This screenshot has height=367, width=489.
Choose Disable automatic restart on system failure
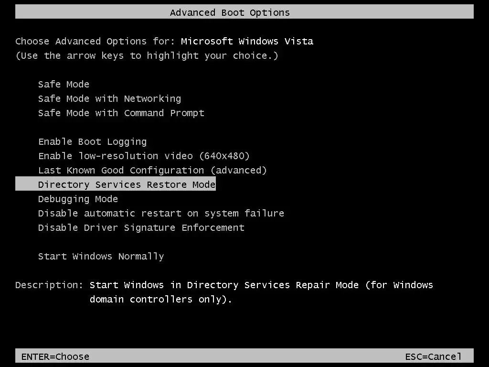point(161,213)
